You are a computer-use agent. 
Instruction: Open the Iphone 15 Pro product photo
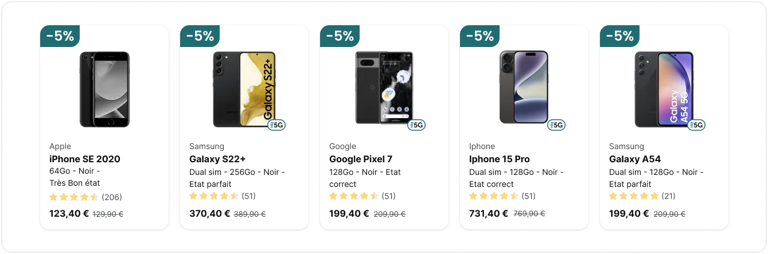tap(524, 87)
